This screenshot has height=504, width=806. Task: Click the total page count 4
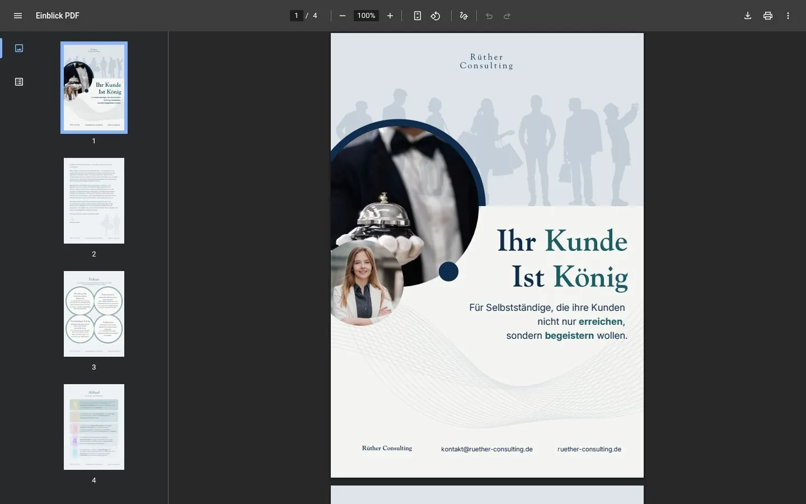[x=315, y=16]
